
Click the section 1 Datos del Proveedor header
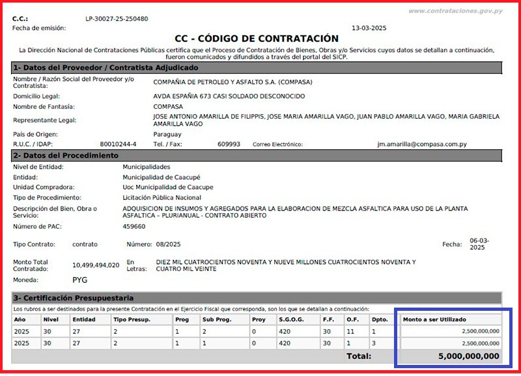[x=257, y=68]
